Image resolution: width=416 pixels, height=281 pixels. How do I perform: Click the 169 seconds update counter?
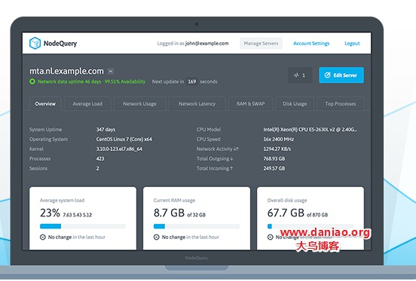pyautogui.click(x=192, y=81)
